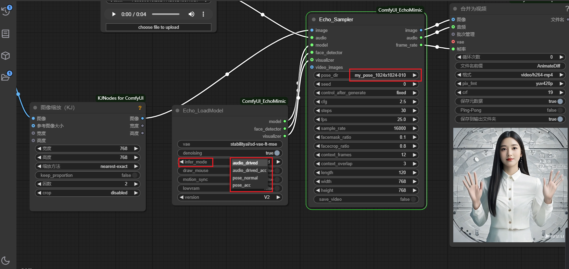Image resolution: width=569 pixels, height=269 pixels.
Task: Toggle dark theme with moon icon
Action: coord(5,260)
